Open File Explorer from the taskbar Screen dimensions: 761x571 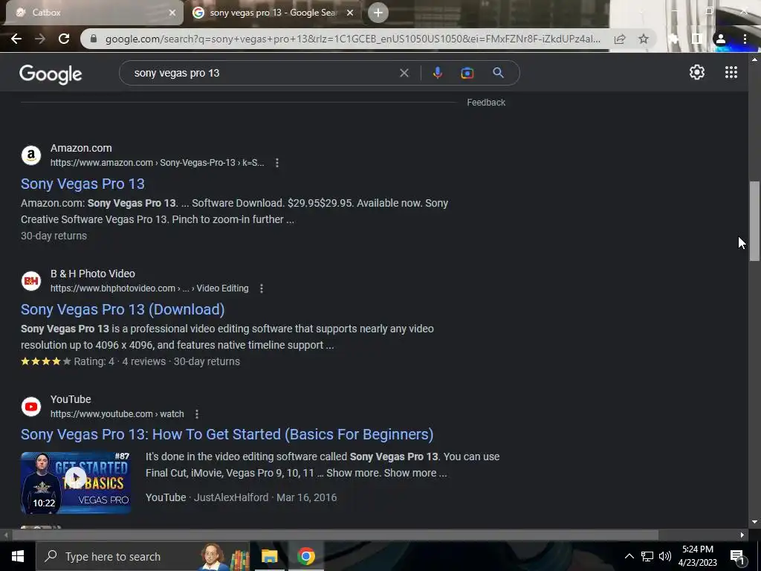tap(269, 556)
